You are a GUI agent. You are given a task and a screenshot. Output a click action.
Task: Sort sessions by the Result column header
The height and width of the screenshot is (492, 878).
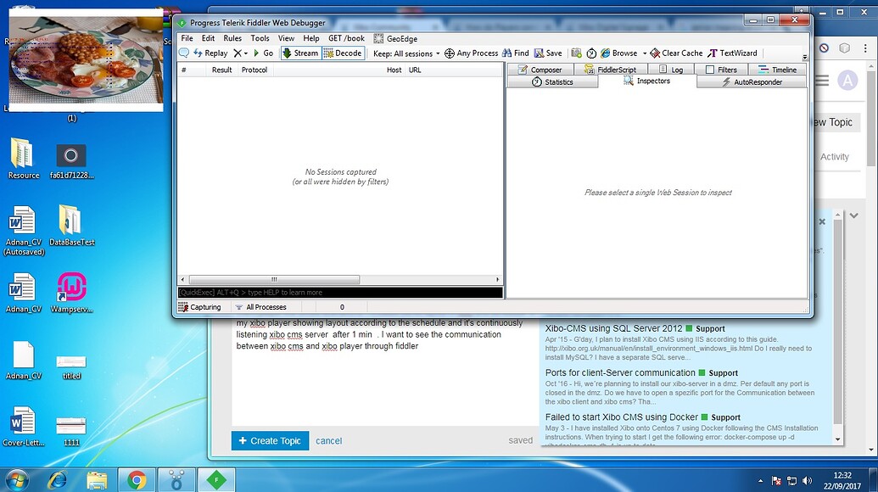(221, 70)
